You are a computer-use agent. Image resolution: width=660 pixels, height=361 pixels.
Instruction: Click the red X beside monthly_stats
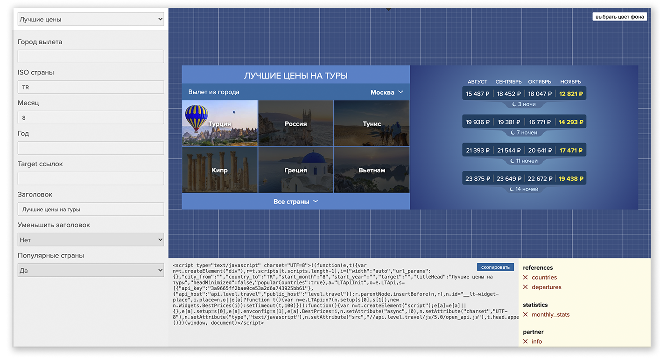pyautogui.click(x=526, y=314)
